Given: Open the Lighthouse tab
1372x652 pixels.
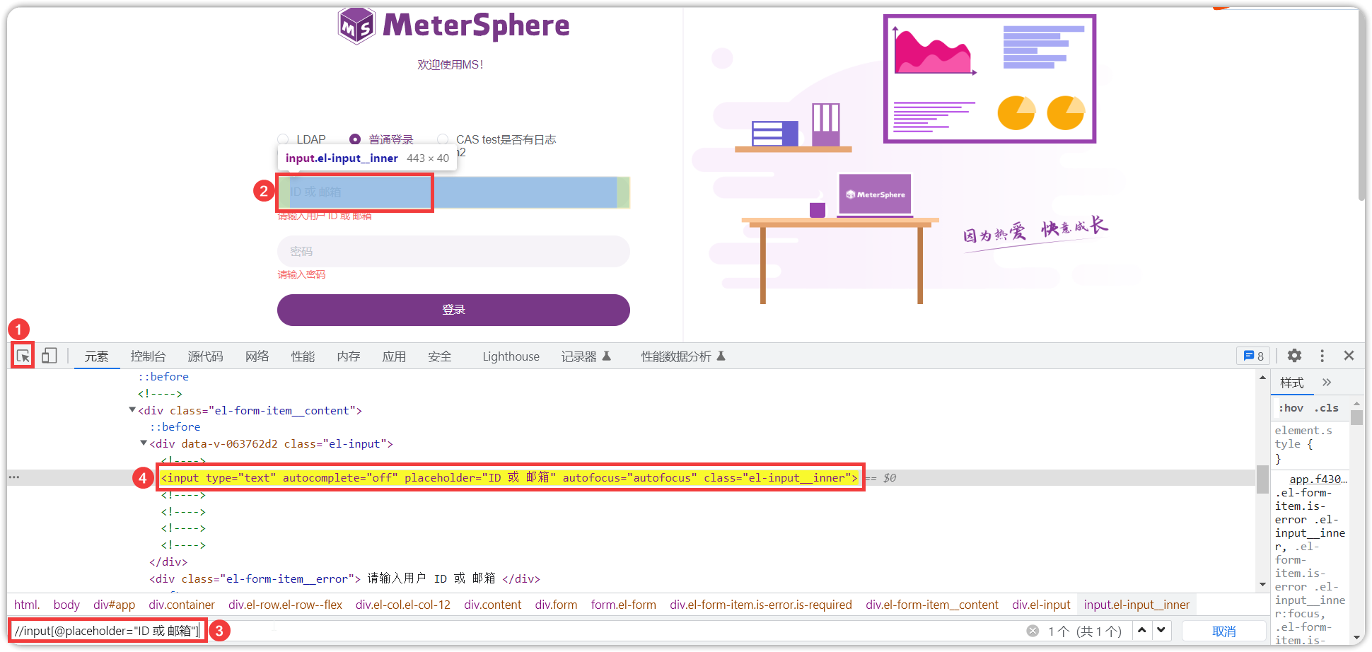Looking at the screenshot, I should coord(511,356).
